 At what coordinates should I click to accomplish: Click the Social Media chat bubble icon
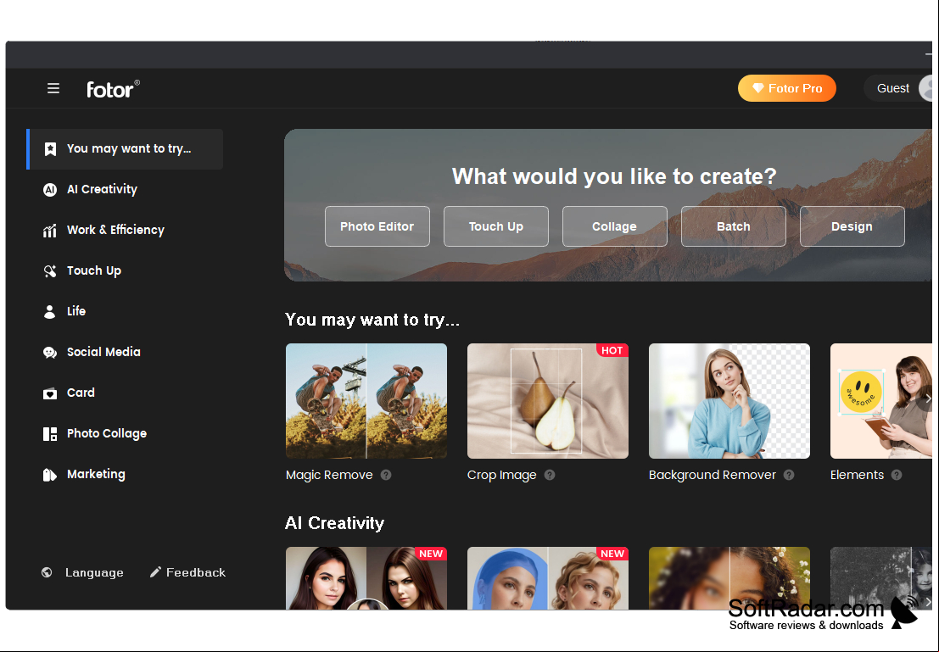point(50,353)
